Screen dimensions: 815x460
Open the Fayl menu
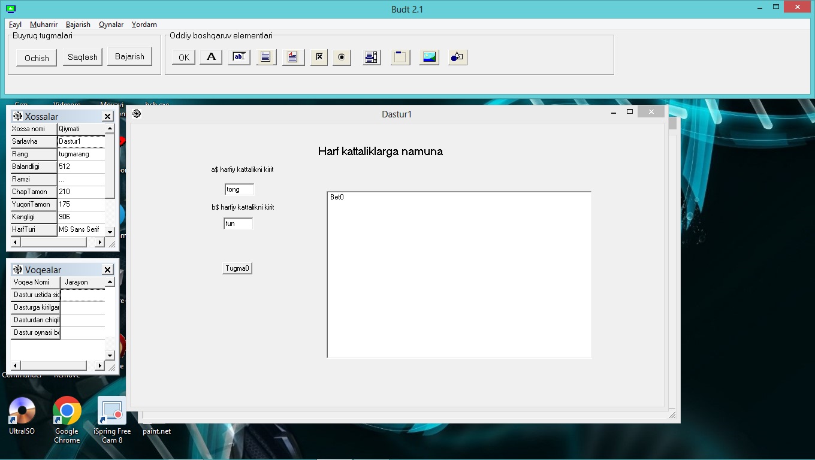pyautogui.click(x=15, y=25)
